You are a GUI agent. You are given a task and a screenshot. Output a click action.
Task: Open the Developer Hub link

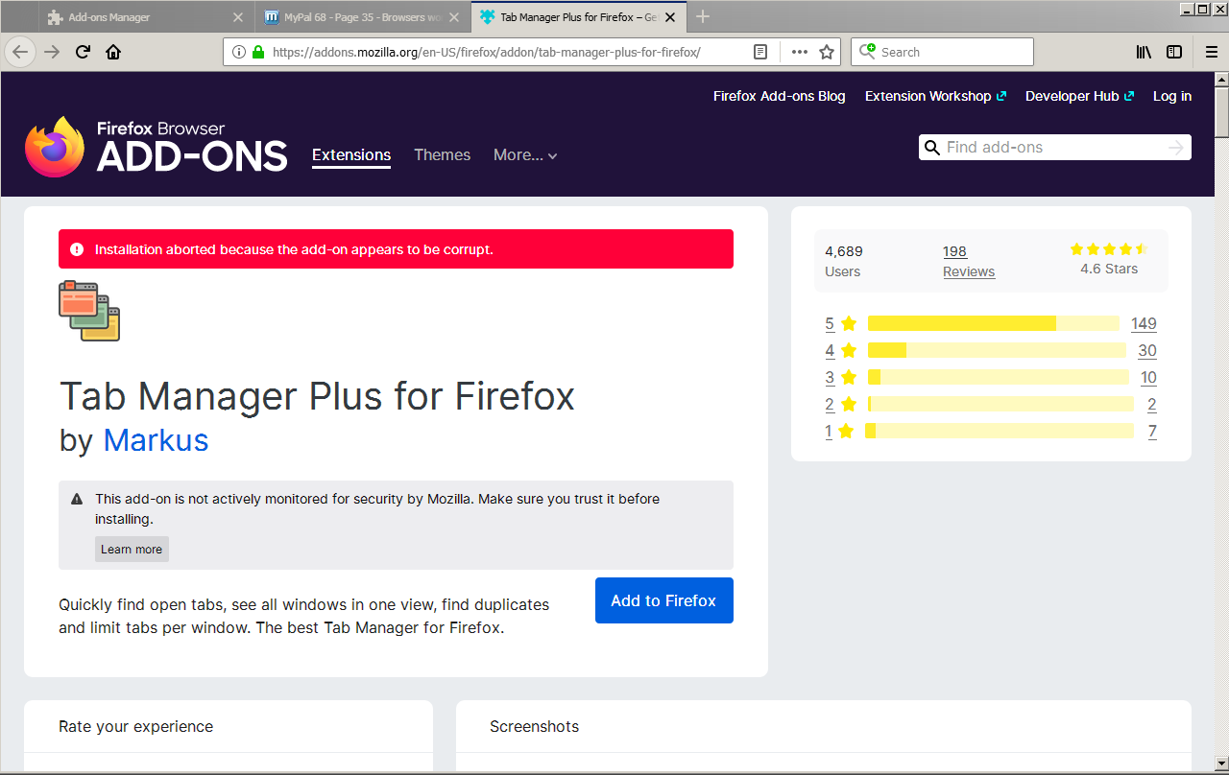(x=1079, y=96)
